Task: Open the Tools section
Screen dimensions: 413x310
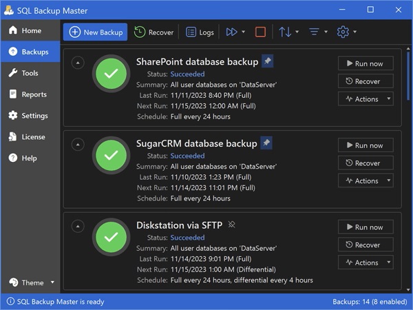Action: [x=30, y=73]
